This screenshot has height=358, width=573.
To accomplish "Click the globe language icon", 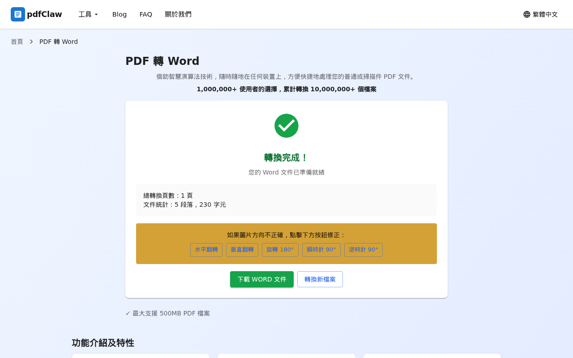I will click(x=526, y=14).
